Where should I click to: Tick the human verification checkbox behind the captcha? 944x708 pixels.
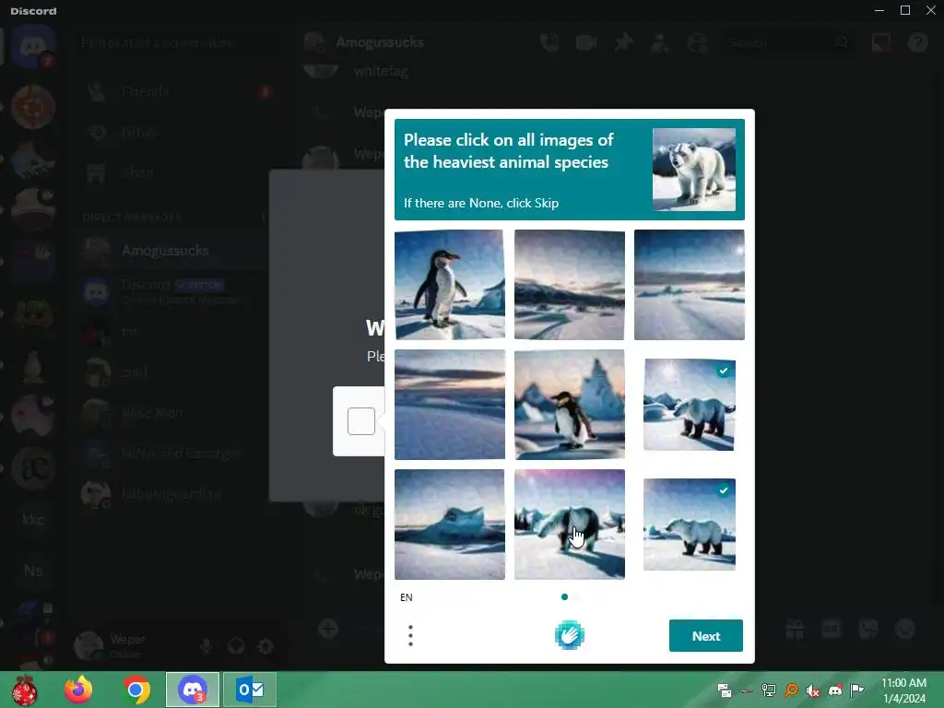tap(361, 420)
